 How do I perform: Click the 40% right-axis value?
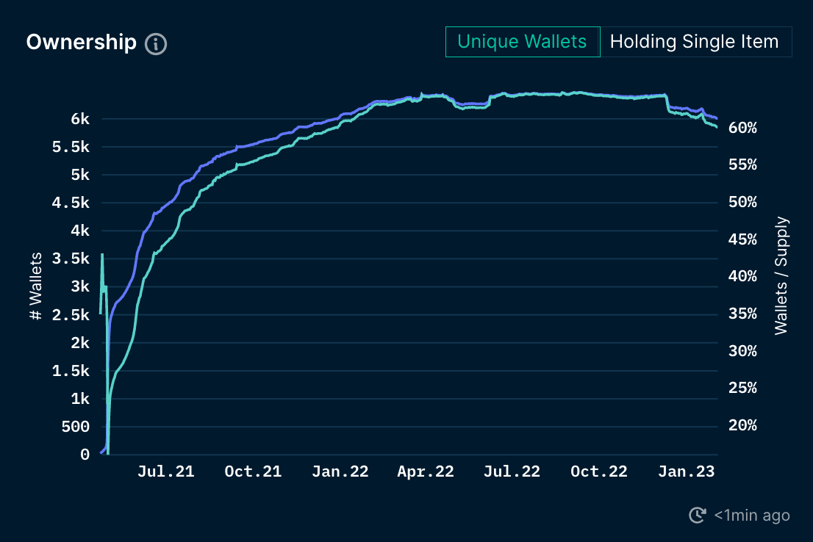[x=742, y=276]
